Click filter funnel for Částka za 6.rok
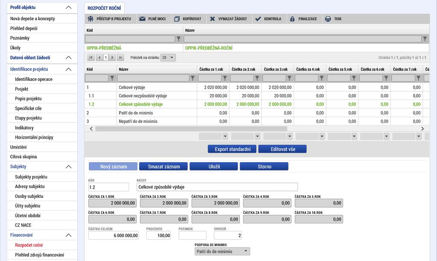This screenshot has width=437, height=261. coord(386,78)
